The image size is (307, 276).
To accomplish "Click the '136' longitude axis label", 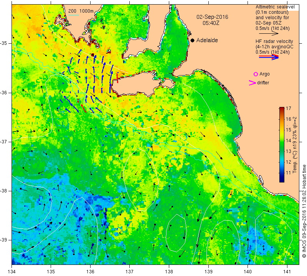I will pyautogui.click(x=90, y=271).
